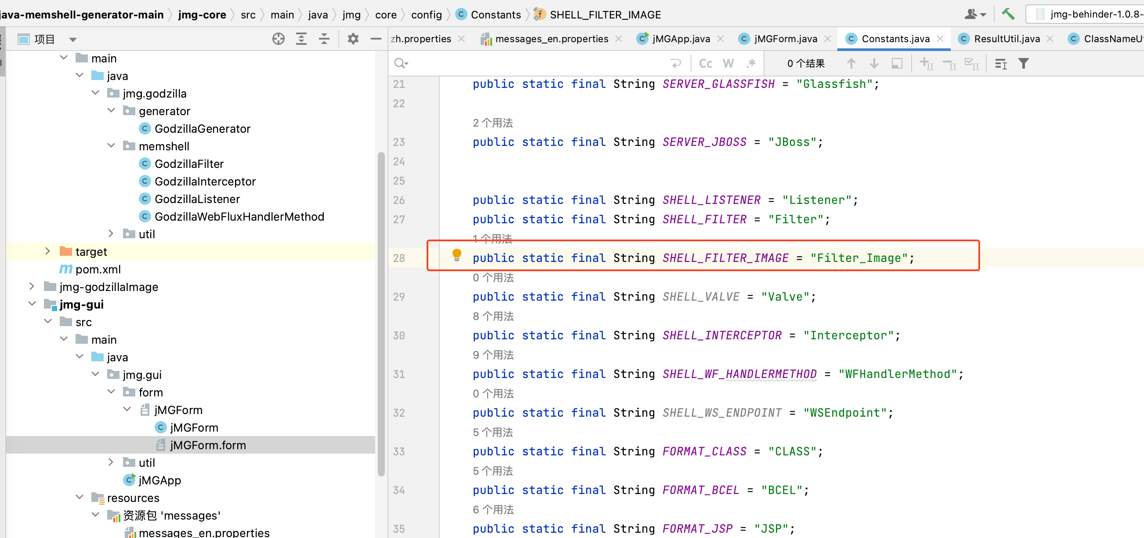The image size is (1144, 538).
Task: Click project tree vertical scrollbar
Action: [381, 314]
